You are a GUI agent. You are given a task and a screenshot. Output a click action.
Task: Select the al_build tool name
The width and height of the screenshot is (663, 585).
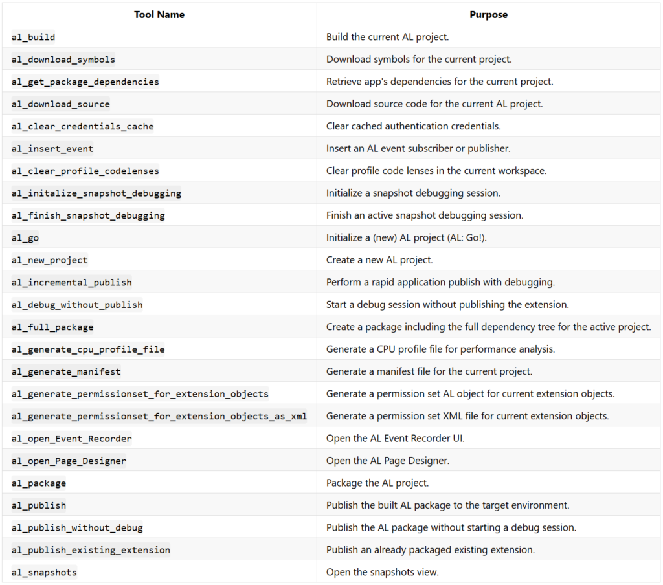tap(33, 37)
